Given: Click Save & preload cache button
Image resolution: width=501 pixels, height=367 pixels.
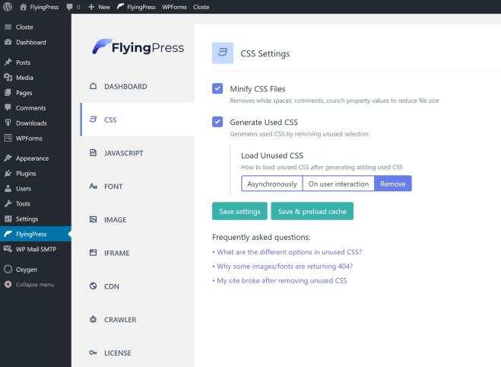Looking at the screenshot, I should pos(312,211).
